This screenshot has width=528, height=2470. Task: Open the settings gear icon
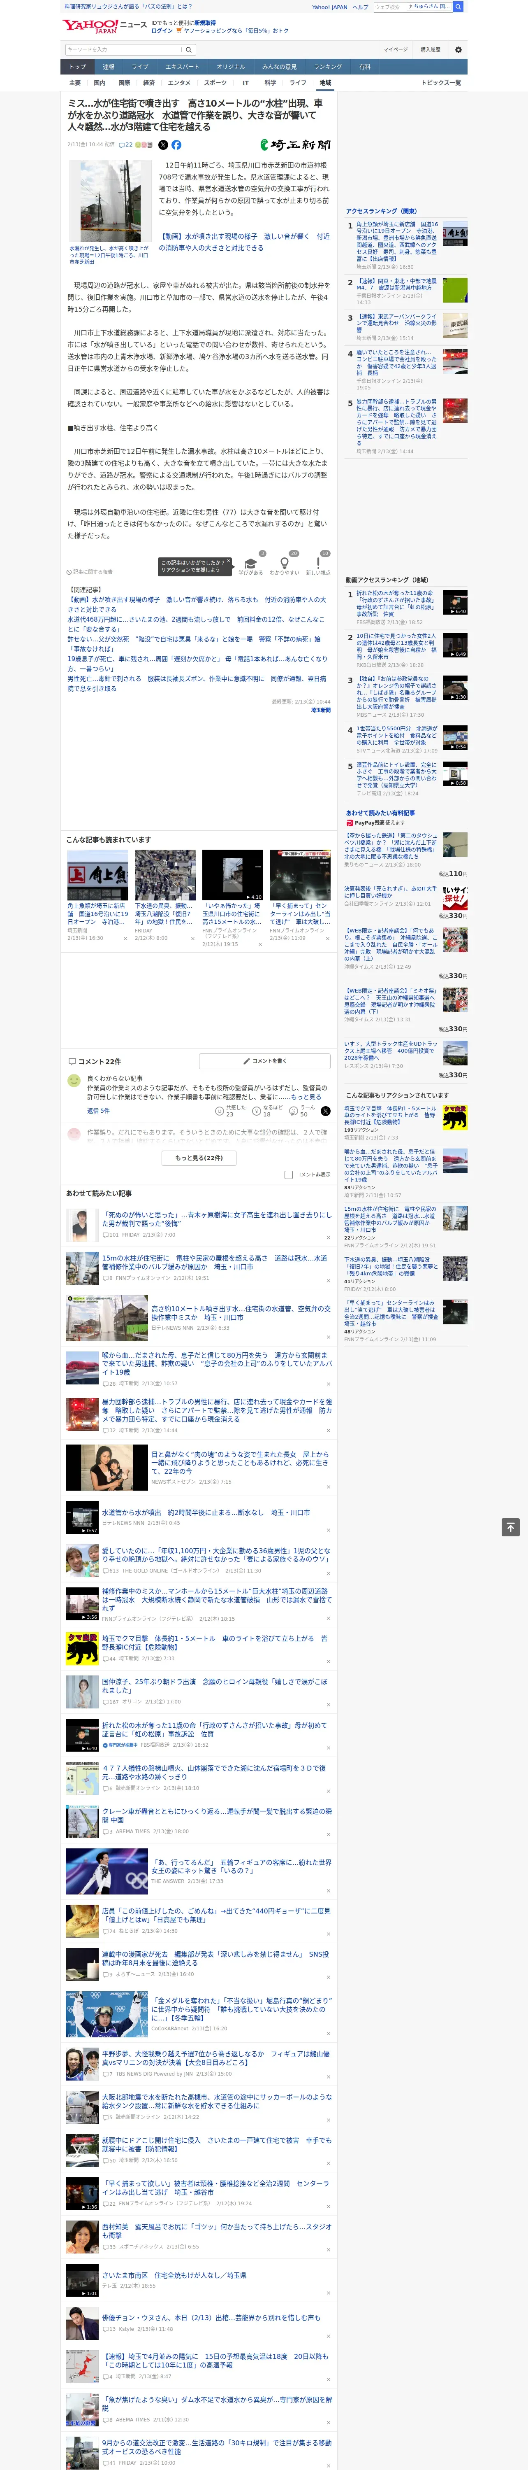(458, 49)
